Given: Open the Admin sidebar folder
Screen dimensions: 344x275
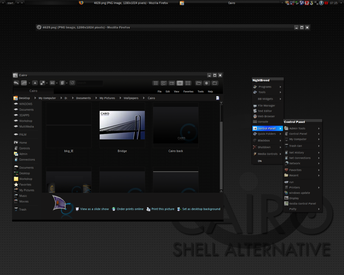Looking at the screenshot, I should coord(20,154).
